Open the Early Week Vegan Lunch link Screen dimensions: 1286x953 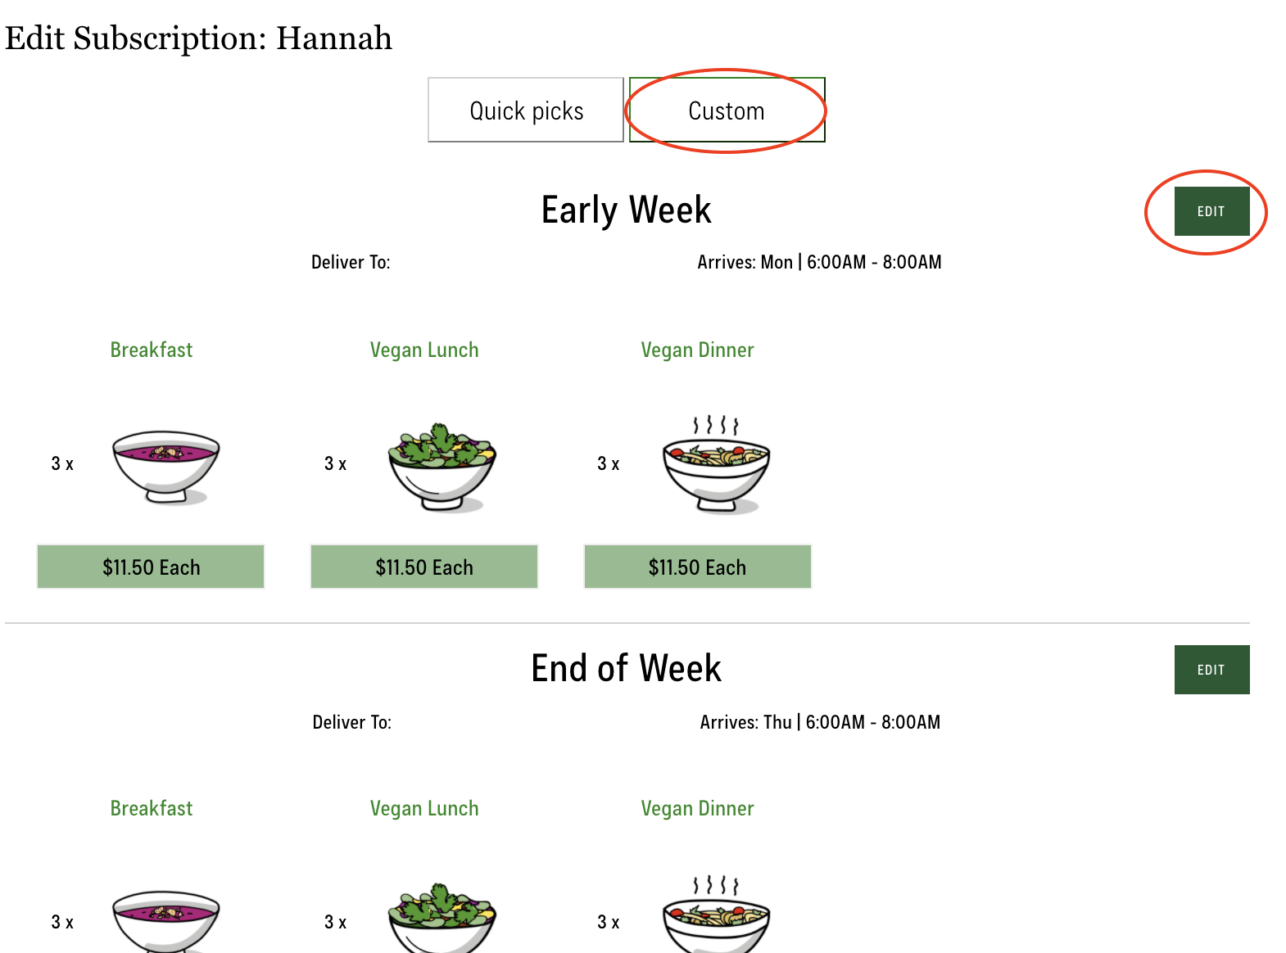point(424,350)
